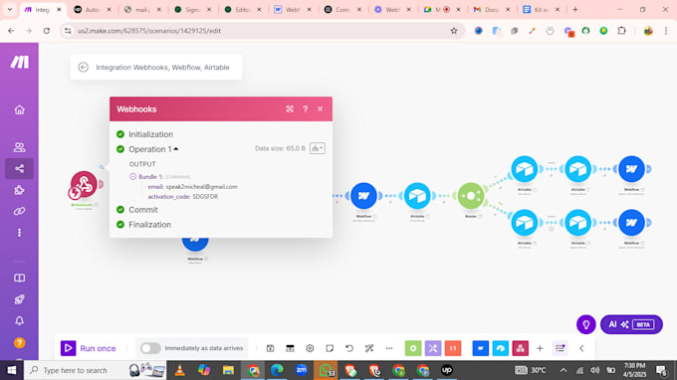Open the Notes icon in toolbar
Image resolution: width=677 pixels, height=380 pixels.
pyautogui.click(x=330, y=348)
